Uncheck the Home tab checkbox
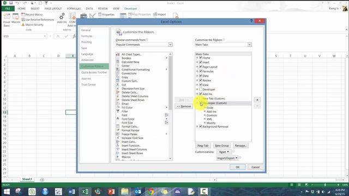 201,58
